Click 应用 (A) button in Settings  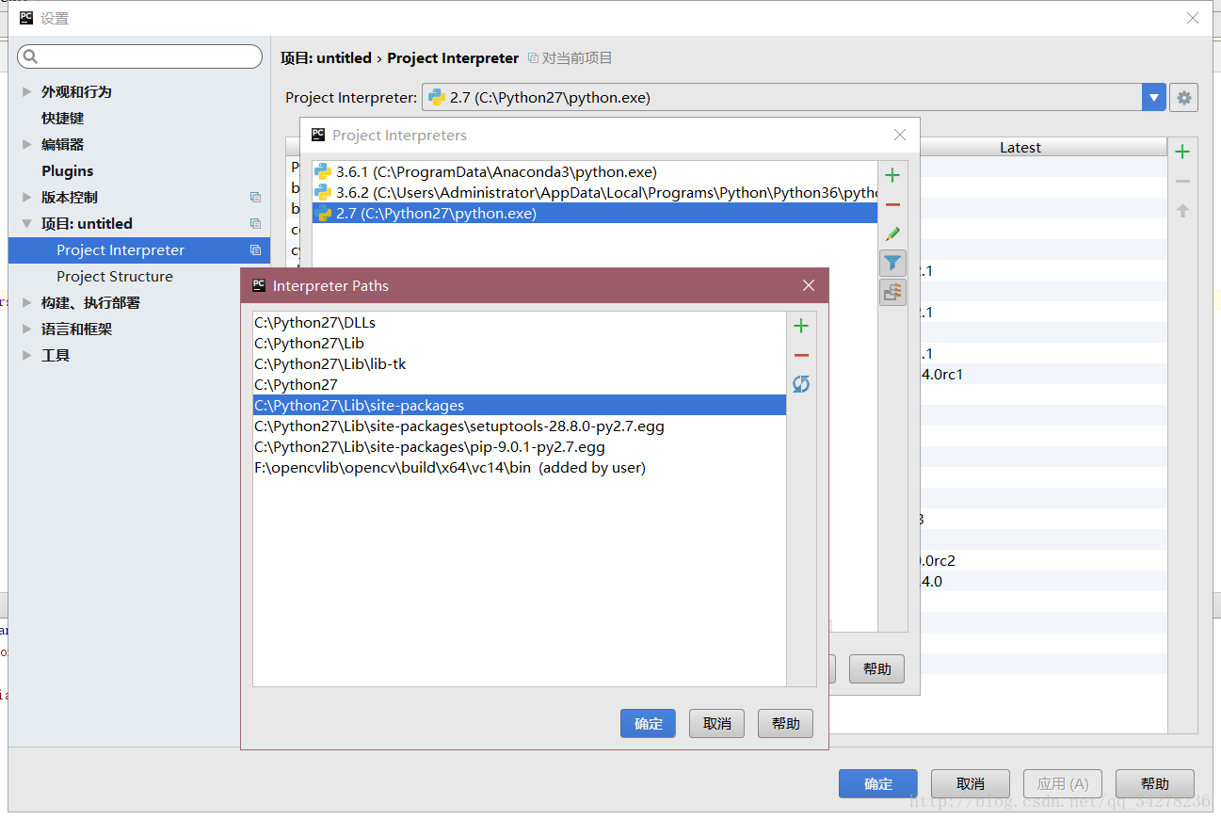pyautogui.click(x=1062, y=783)
